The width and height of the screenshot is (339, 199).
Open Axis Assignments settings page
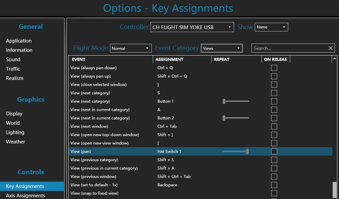tap(25, 195)
